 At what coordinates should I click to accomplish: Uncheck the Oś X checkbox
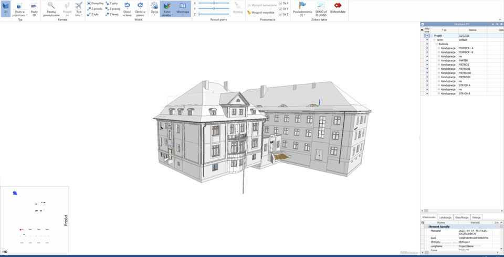click(280, 3)
